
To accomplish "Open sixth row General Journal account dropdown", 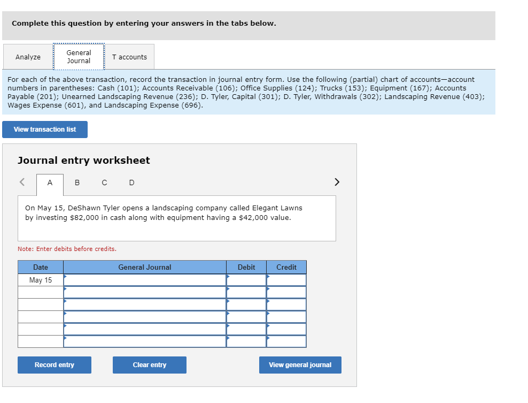I will [145, 341].
